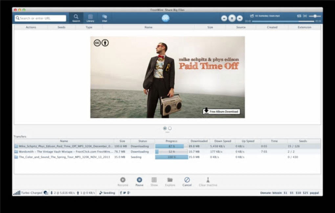Pause the media player playback

232,18
